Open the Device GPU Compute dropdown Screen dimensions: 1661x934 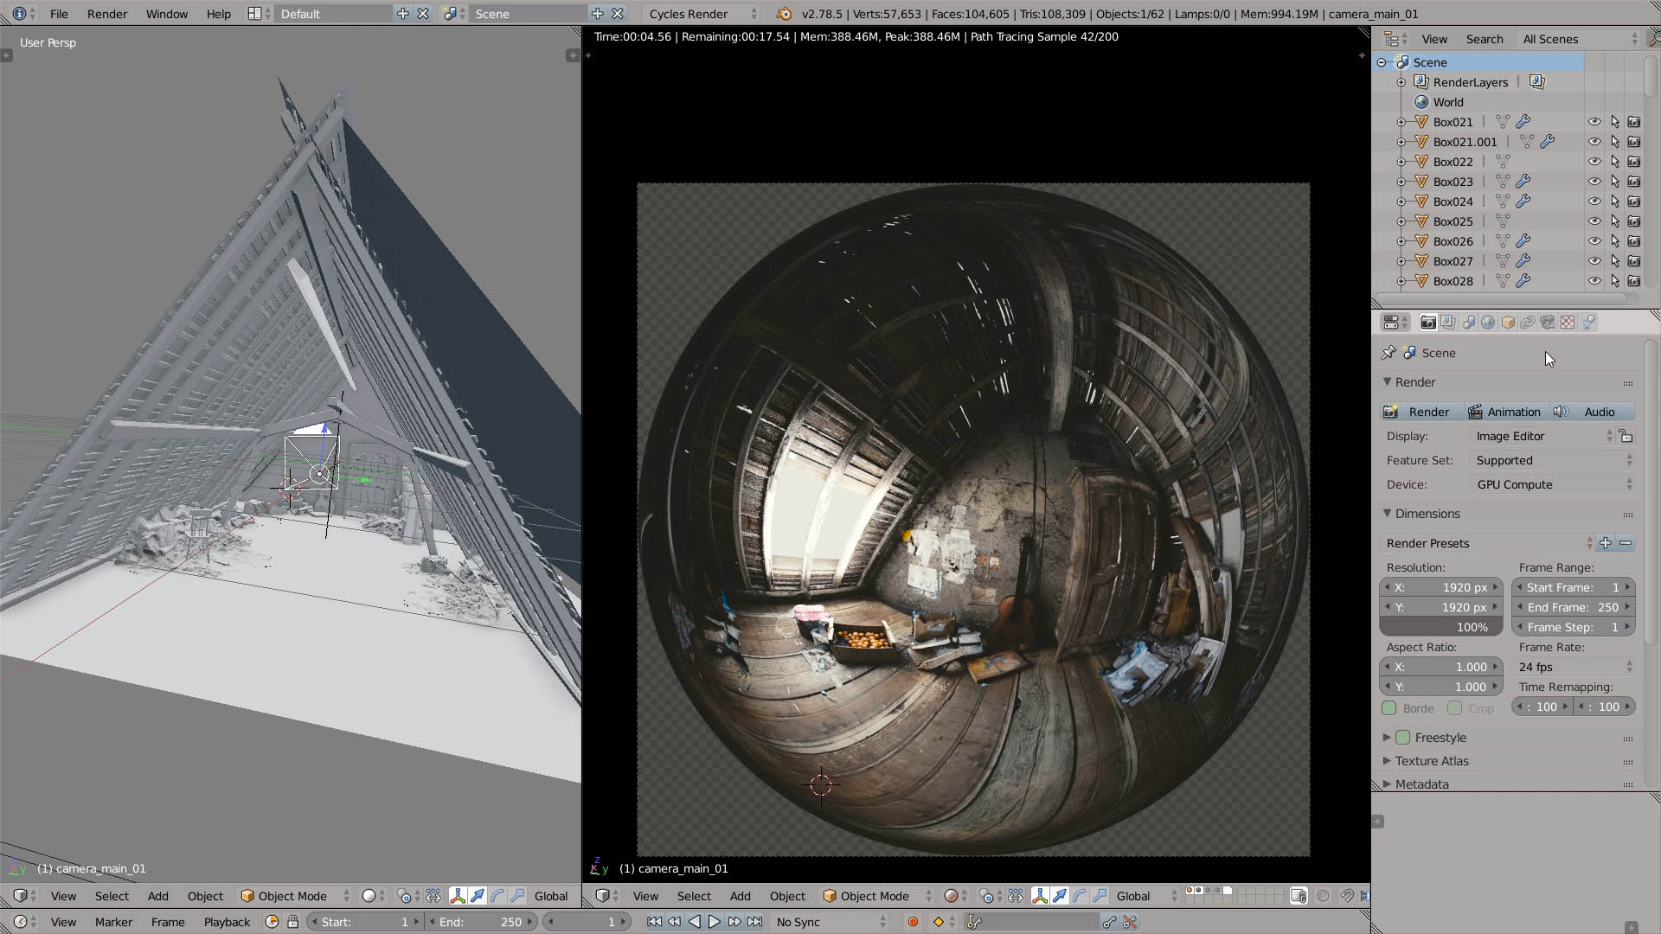pyautogui.click(x=1553, y=484)
